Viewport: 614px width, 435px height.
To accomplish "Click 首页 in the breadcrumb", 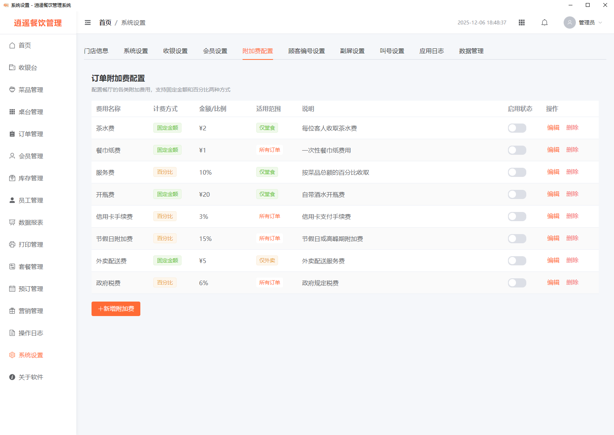I will click(x=105, y=23).
